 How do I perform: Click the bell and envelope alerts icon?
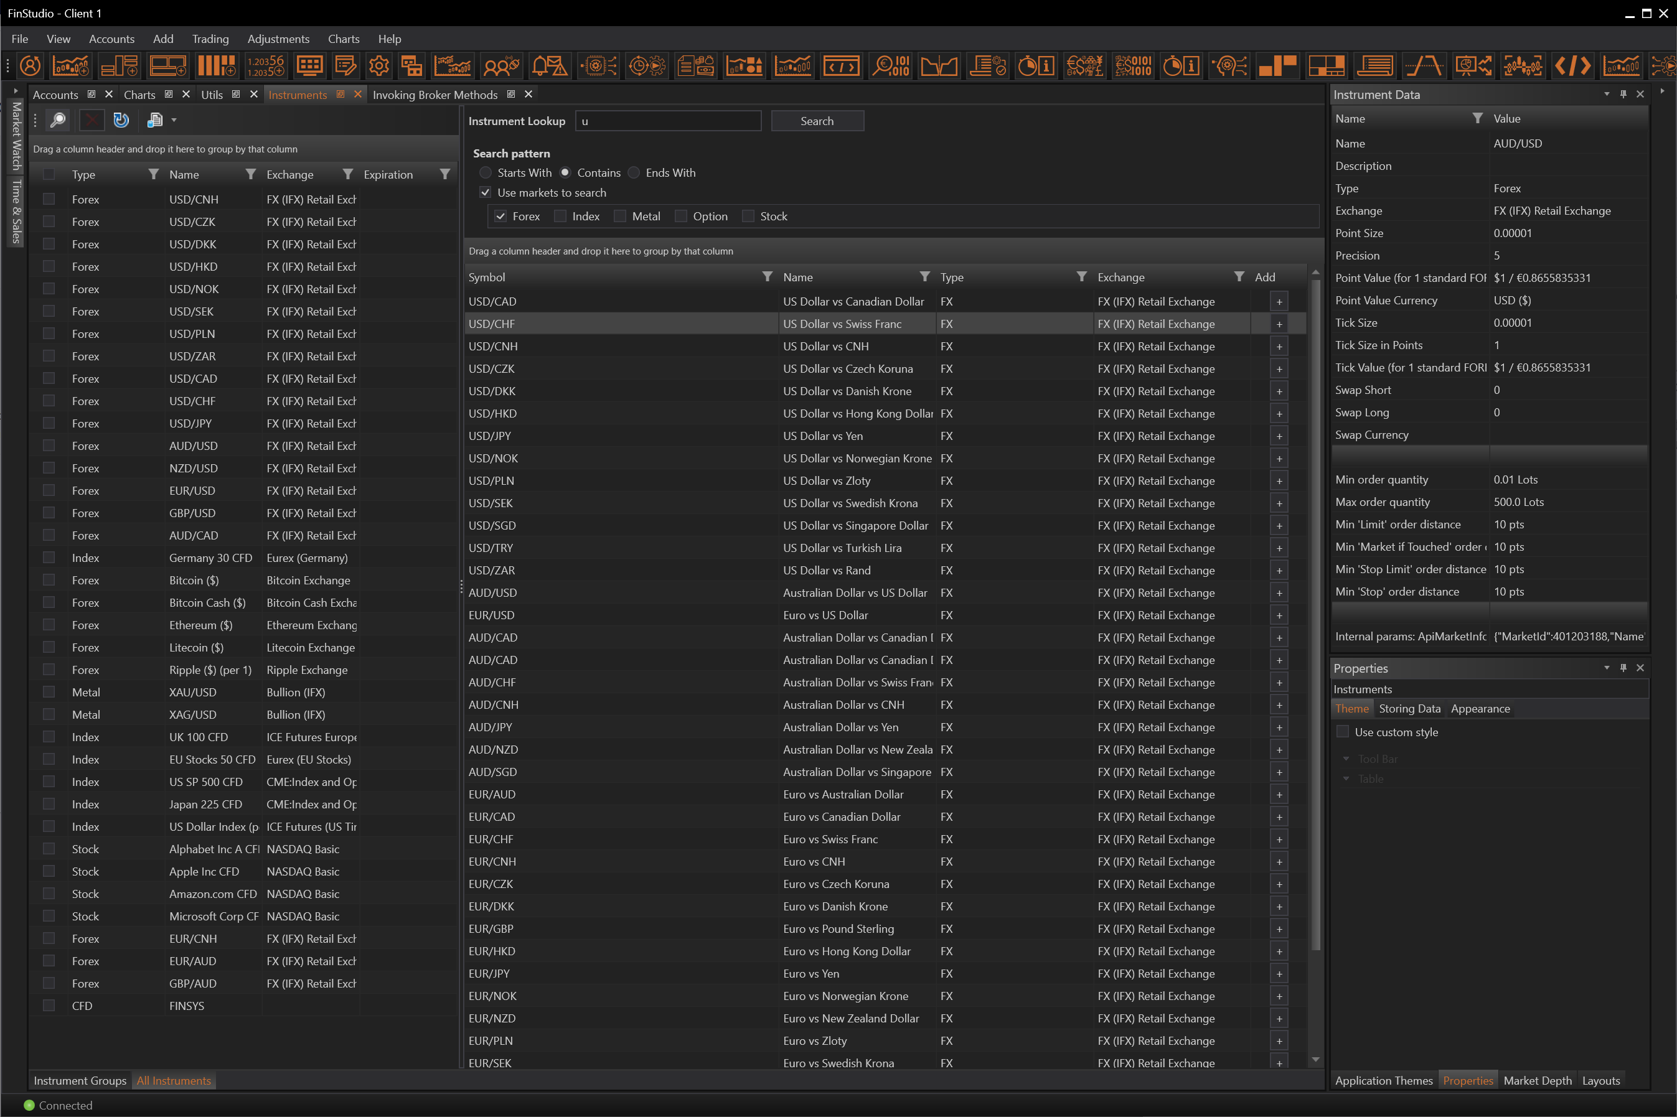click(549, 66)
